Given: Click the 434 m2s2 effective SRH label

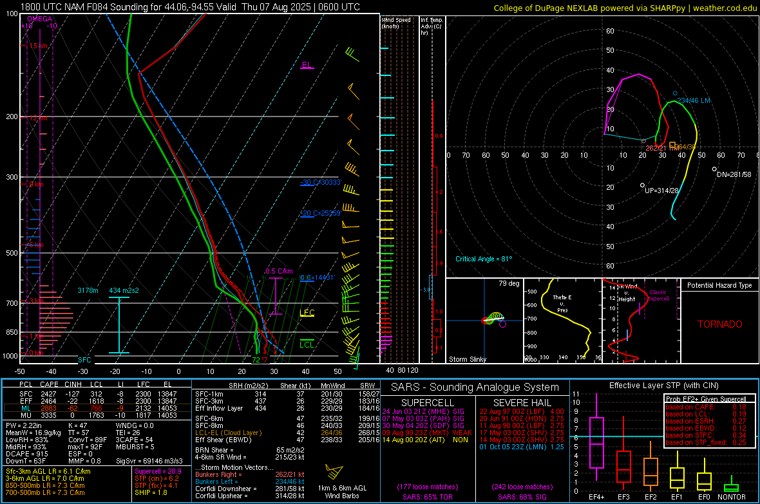Looking at the screenshot, I should tap(124, 290).
